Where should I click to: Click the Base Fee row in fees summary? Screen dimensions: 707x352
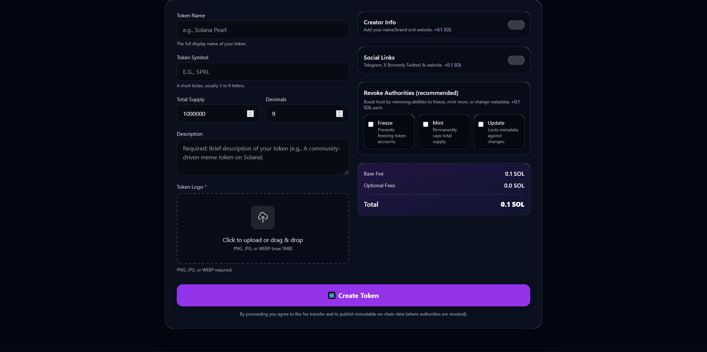point(444,174)
